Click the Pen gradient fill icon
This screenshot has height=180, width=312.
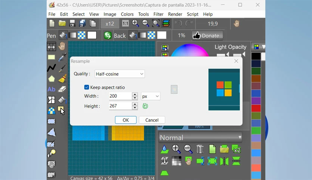coord(72,35)
